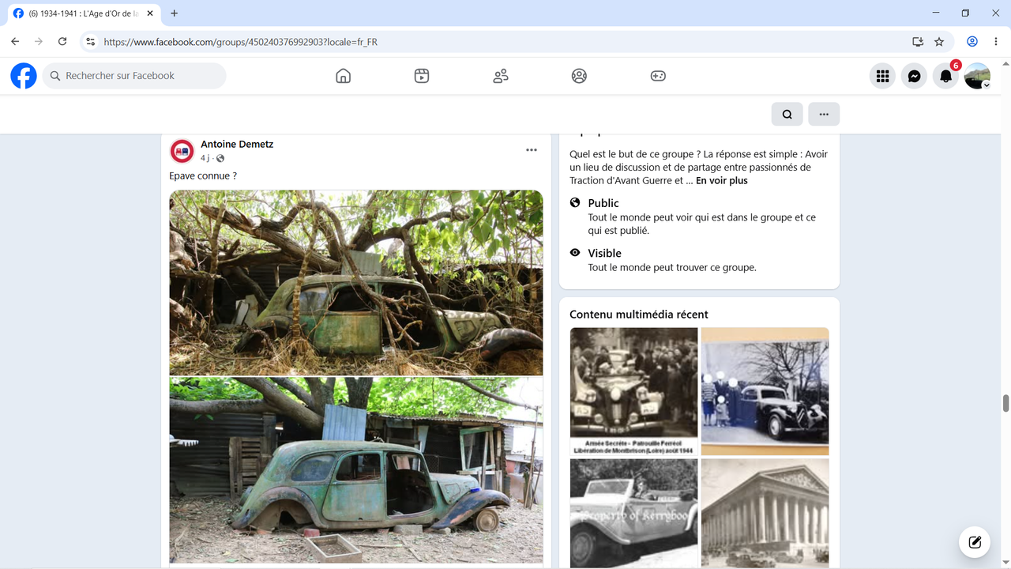Open the Reels video icon
Screen dimensions: 1011x569
tap(422, 76)
